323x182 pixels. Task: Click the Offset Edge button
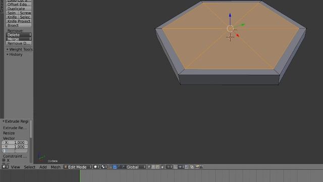pyautogui.click(x=19, y=5)
